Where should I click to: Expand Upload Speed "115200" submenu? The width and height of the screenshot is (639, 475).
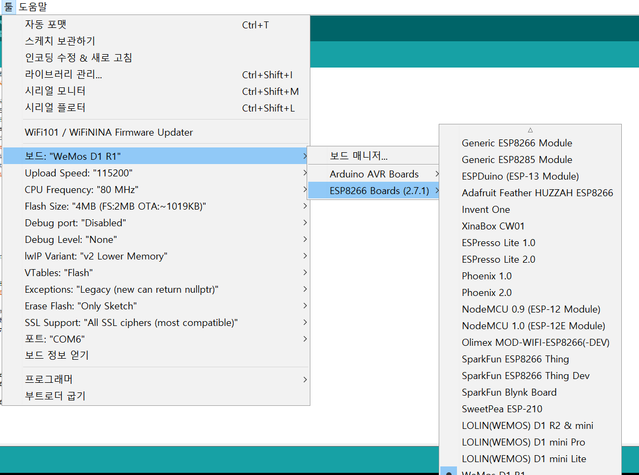[x=156, y=173]
